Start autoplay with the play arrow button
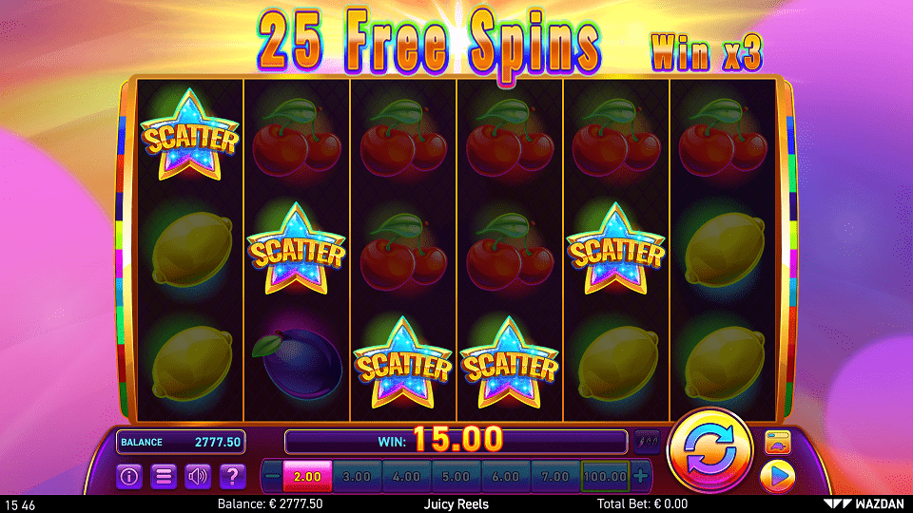The height and width of the screenshot is (513, 913). pos(777,476)
